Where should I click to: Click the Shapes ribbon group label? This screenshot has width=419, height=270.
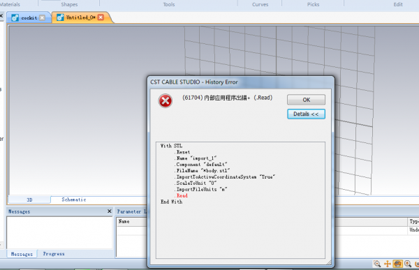click(69, 4)
